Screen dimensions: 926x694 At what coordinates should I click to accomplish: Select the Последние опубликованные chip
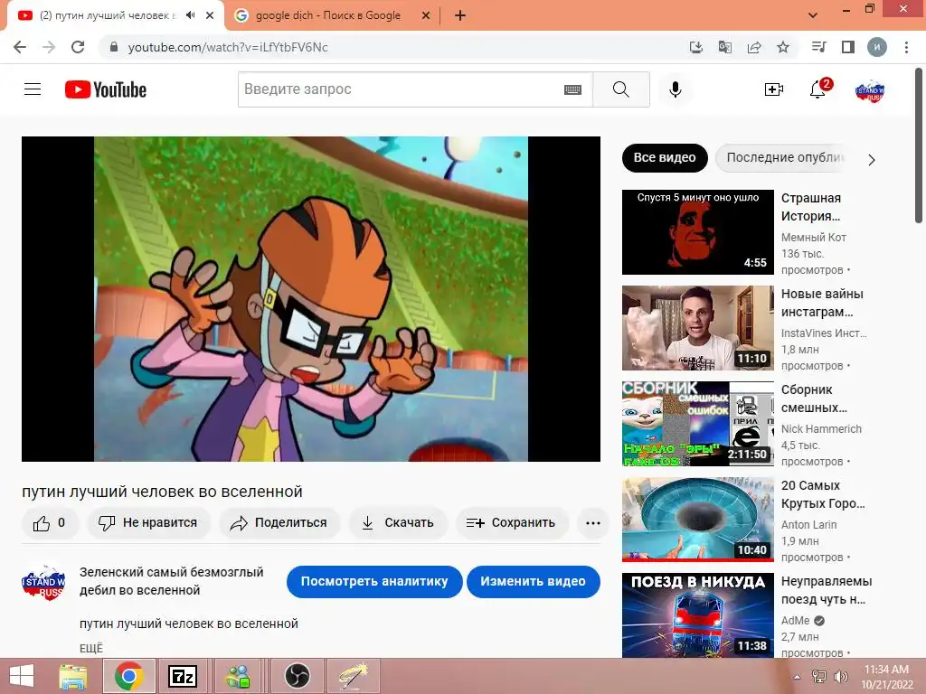click(x=782, y=157)
